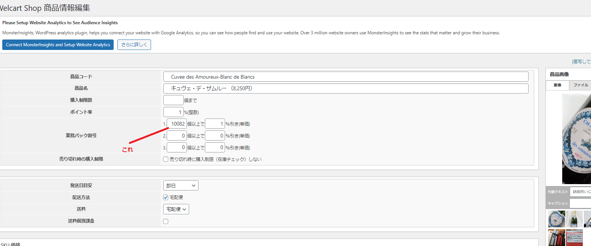
Task: Click the SKU 価格 section heading
Action: (10, 244)
